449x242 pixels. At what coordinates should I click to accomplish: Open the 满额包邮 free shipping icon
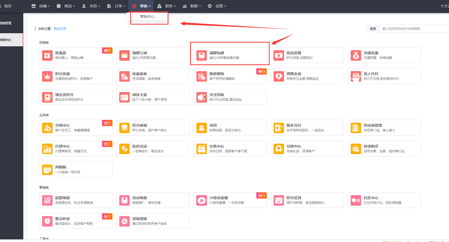(202, 55)
